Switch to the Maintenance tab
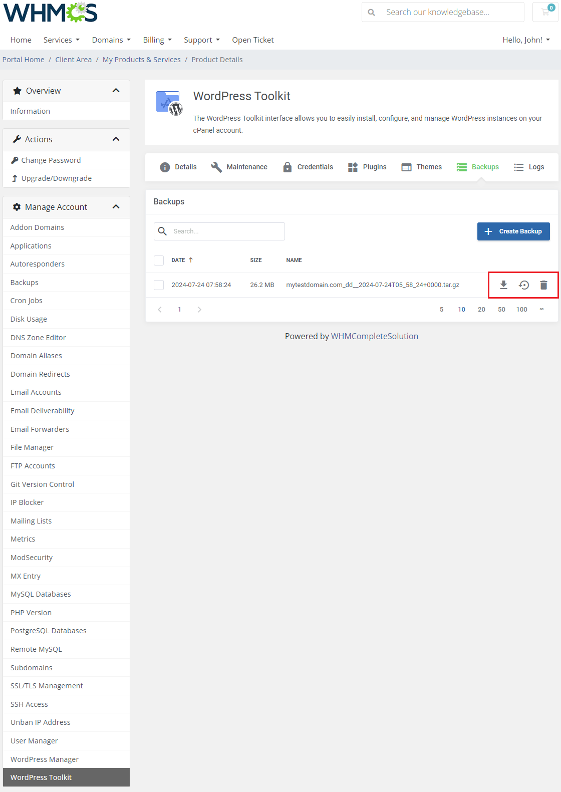Screen dimensions: 561x792 point(239,167)
